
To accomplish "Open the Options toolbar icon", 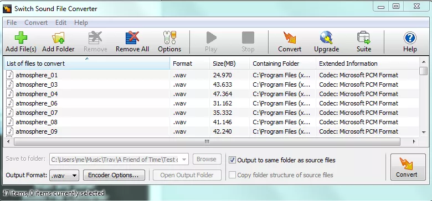I will click(169, 38).
